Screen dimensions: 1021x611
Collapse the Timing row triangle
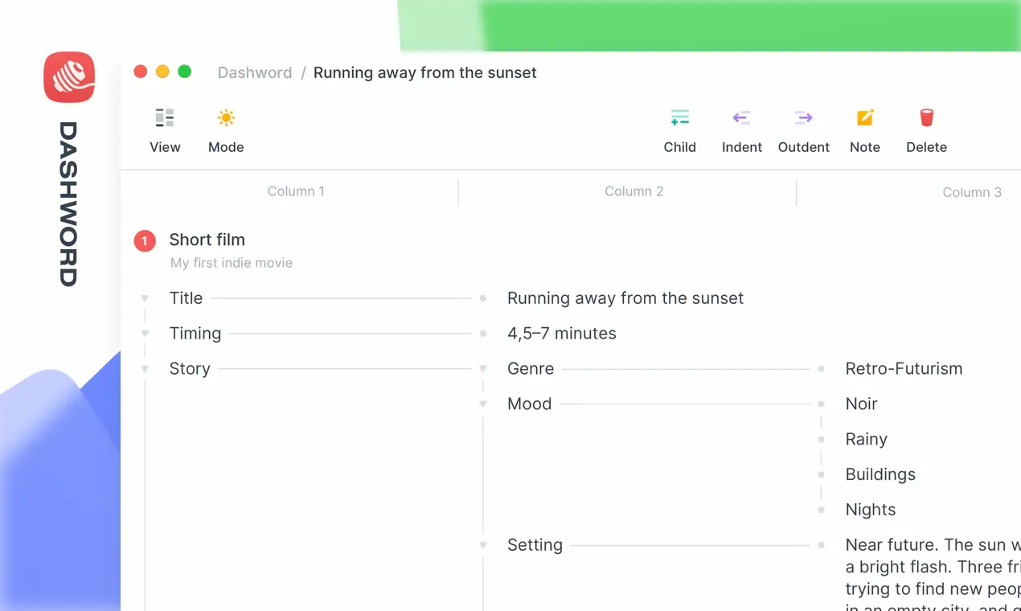click(145, 334)
